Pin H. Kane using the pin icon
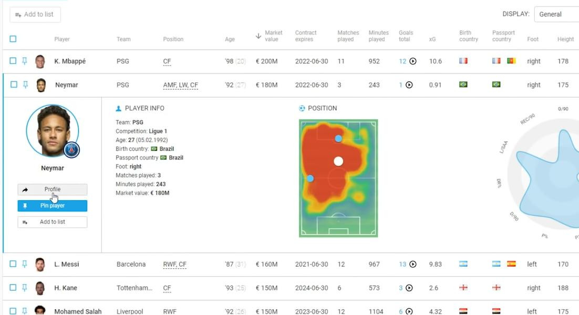Viewport: 579px width, 315px height. (x=25, y=287)
